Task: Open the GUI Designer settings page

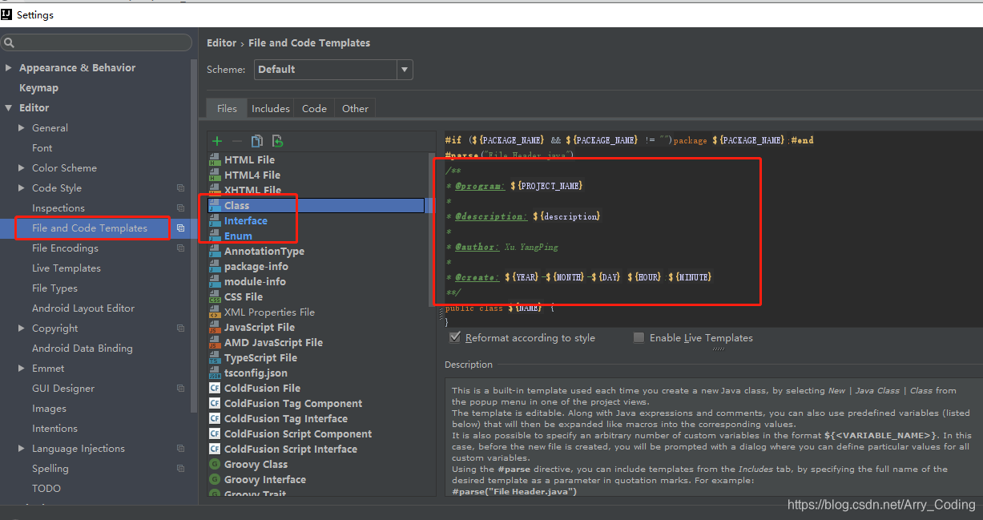Action: (x=63, y=389)
